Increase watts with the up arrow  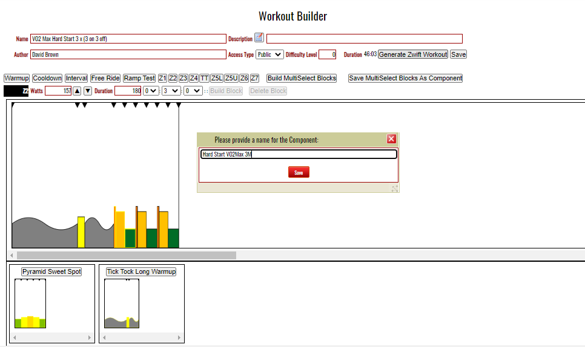77,91
